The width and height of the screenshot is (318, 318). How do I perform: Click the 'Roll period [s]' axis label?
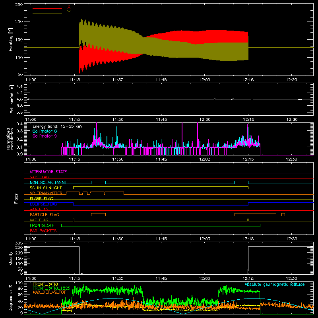12,99
